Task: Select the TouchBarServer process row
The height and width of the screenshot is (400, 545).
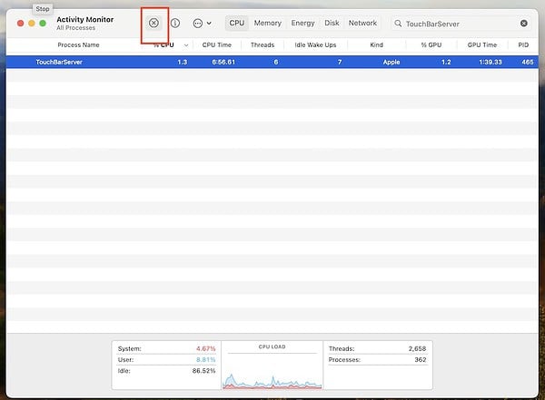Action: coord(272,62)
